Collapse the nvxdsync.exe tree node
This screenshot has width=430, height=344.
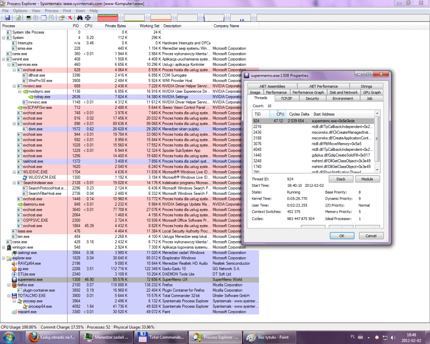(20, 91)
